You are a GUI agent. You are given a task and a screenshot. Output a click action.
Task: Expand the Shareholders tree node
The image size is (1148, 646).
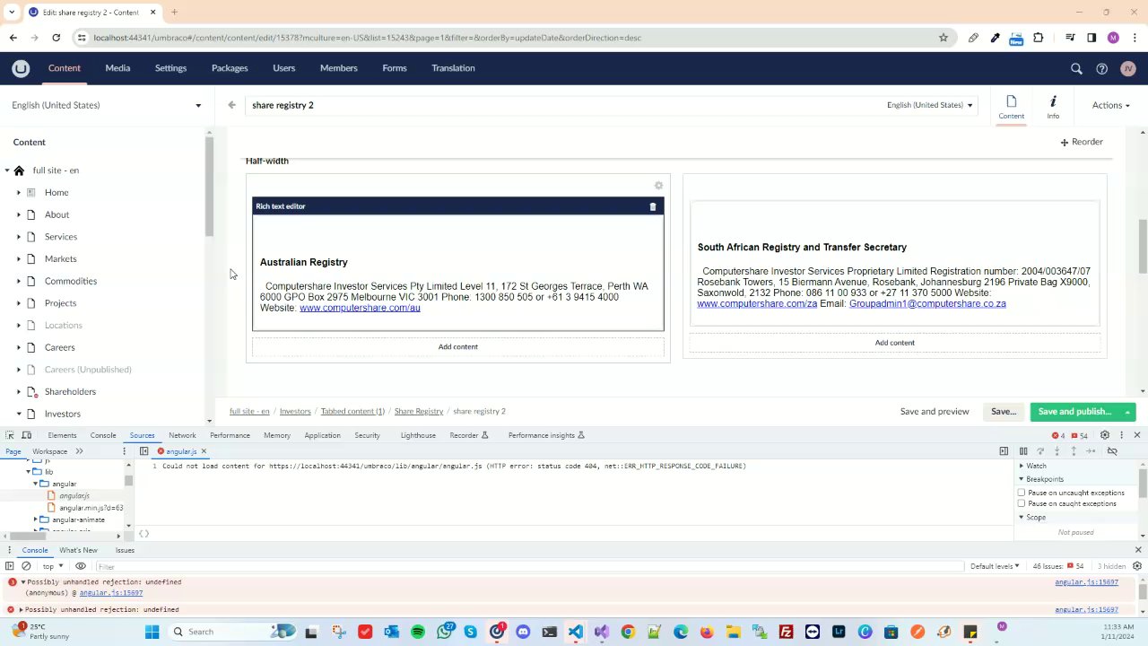pos(18,391)
